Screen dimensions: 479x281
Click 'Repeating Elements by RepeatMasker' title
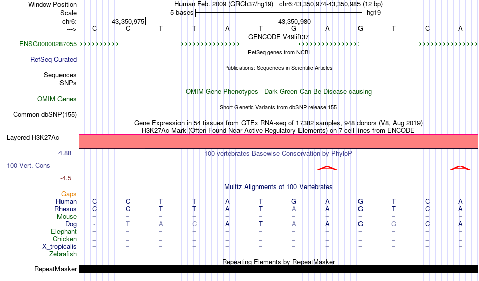[279, 262]
